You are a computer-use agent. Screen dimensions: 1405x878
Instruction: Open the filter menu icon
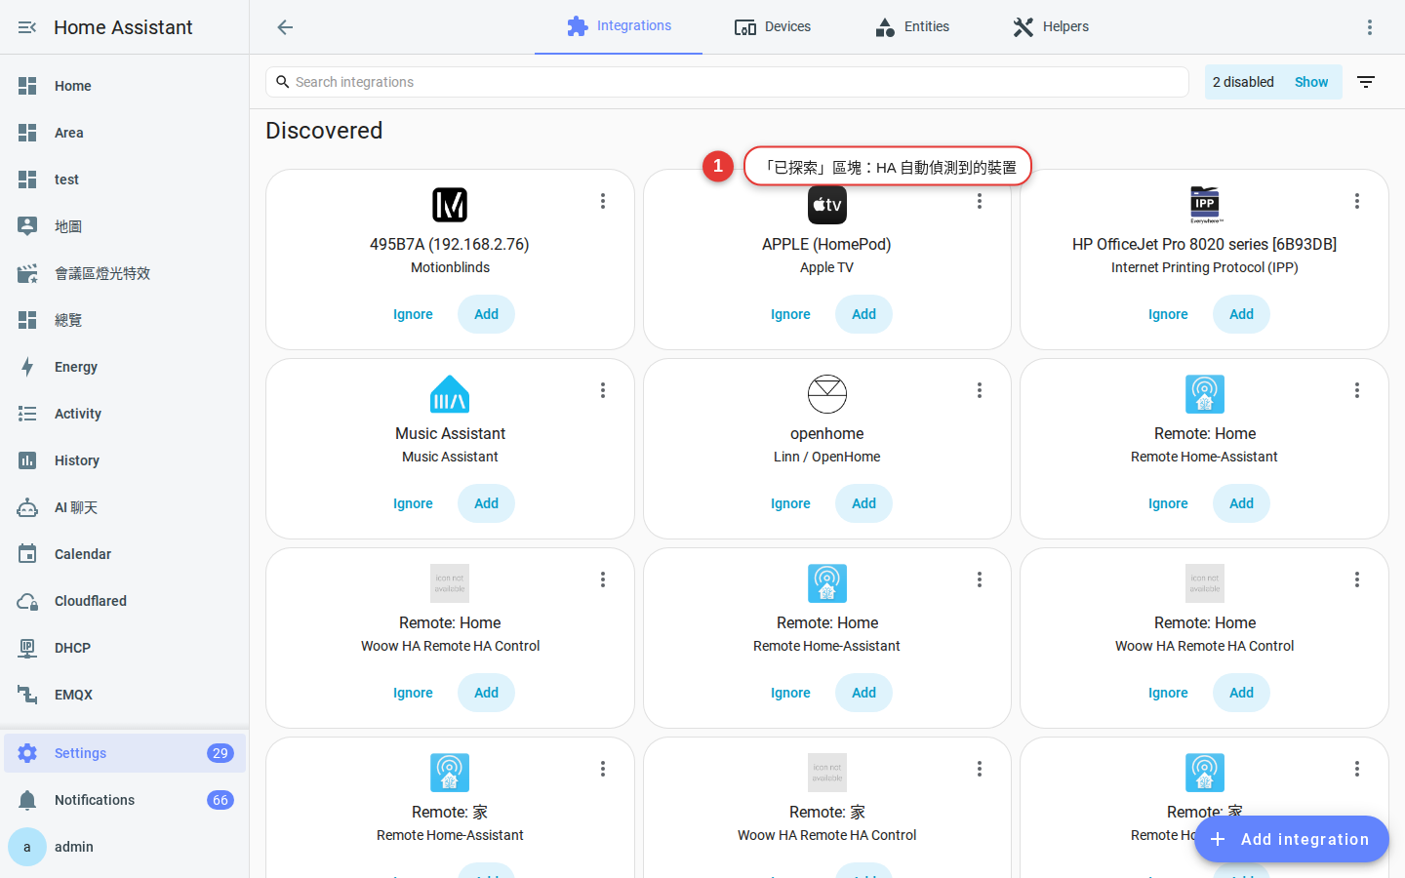tap(1366, 82)
